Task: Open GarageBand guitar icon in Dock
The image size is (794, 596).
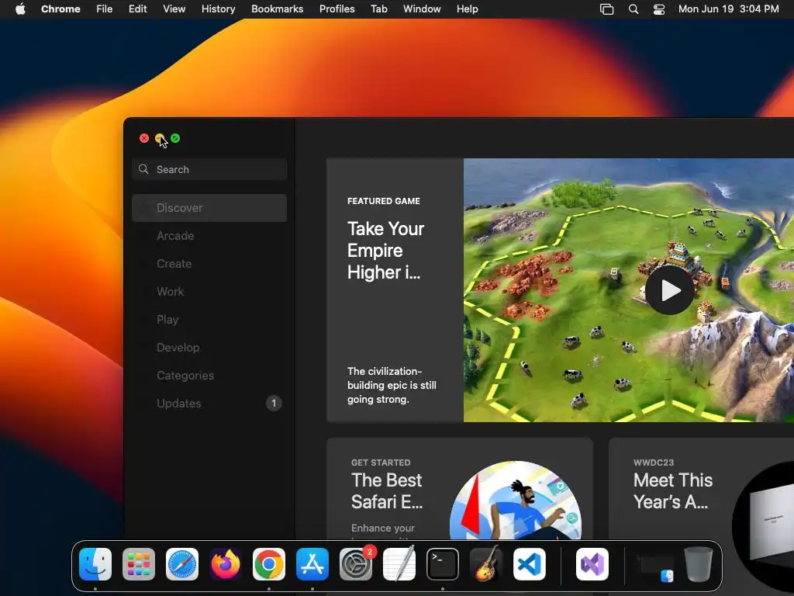Action: [x=486, y=564]
